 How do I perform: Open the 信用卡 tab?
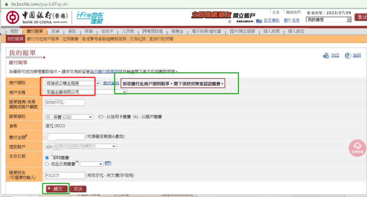pos(107,31)
